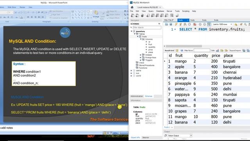Click the search table data toolbar icon
This screenshot has height=141, width=250.
(x=172, y=16)
